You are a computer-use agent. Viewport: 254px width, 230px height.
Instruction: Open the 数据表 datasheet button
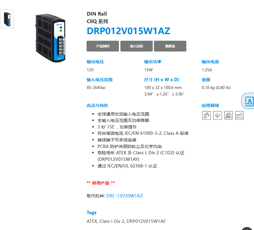click(x=170, y=46)
